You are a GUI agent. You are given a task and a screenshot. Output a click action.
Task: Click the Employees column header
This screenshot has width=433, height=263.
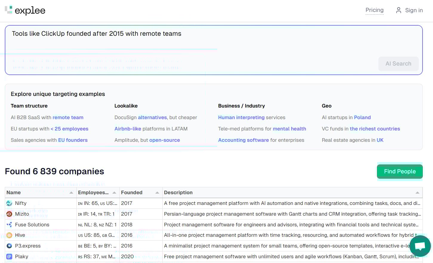point(98,193)
